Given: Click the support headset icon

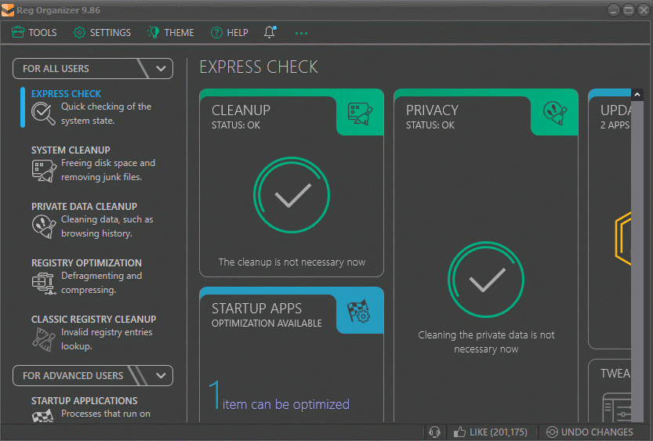Looking at the screenshot, I should pos(434,432).
